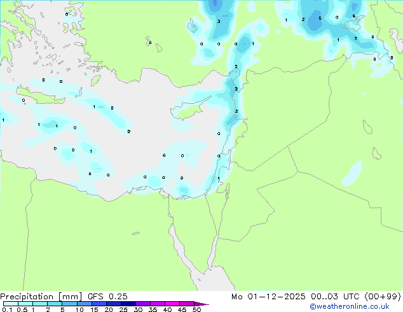Image resolution: width=403 pixels, height=312 pixels.
Task: Click the 10–15 mm legend color swatch
Action: [x=85, y=304]
